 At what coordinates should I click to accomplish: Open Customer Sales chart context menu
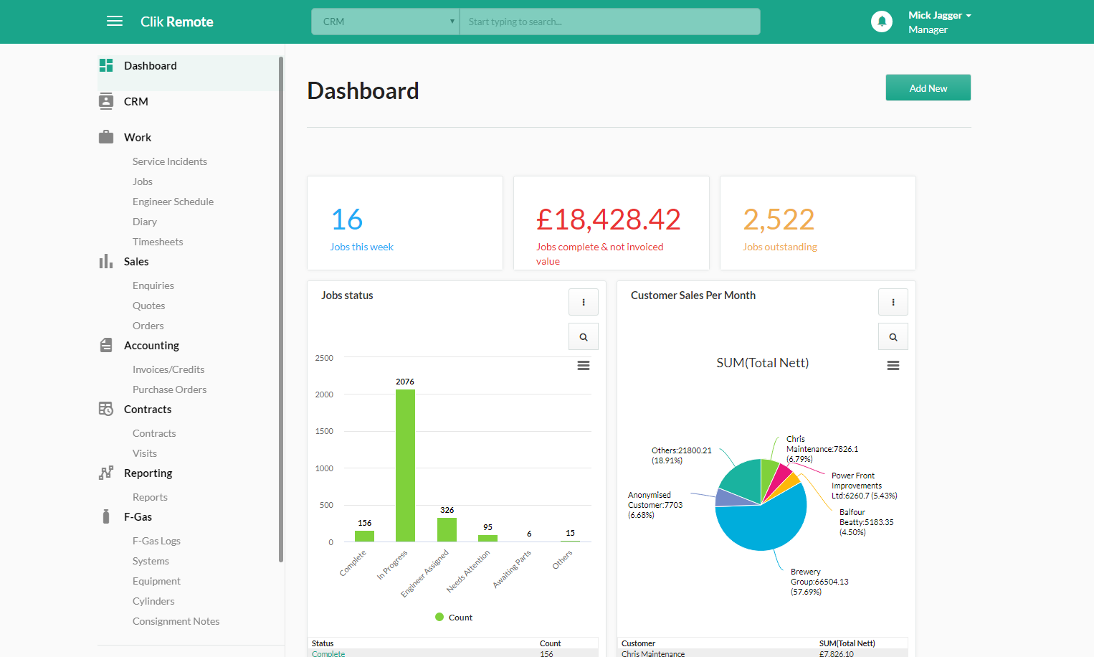tap(893, 366)
